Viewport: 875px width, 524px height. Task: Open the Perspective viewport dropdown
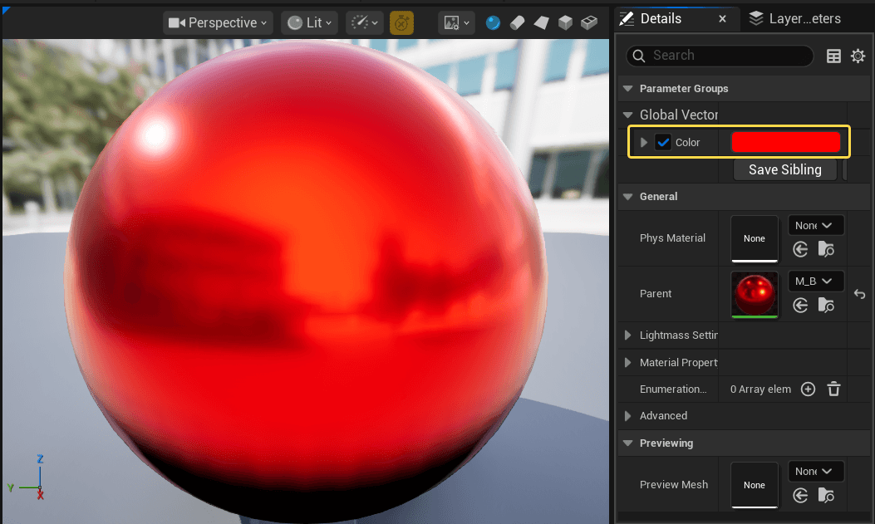pos(219,22)
